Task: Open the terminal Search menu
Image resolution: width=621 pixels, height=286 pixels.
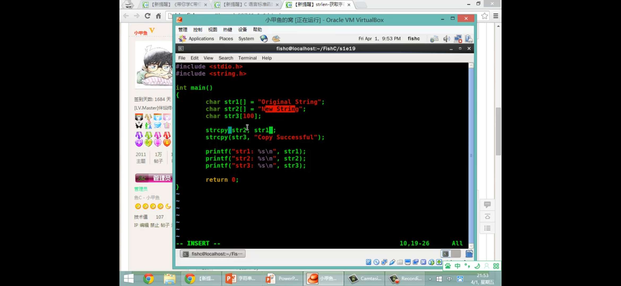Action: (226, 58)
